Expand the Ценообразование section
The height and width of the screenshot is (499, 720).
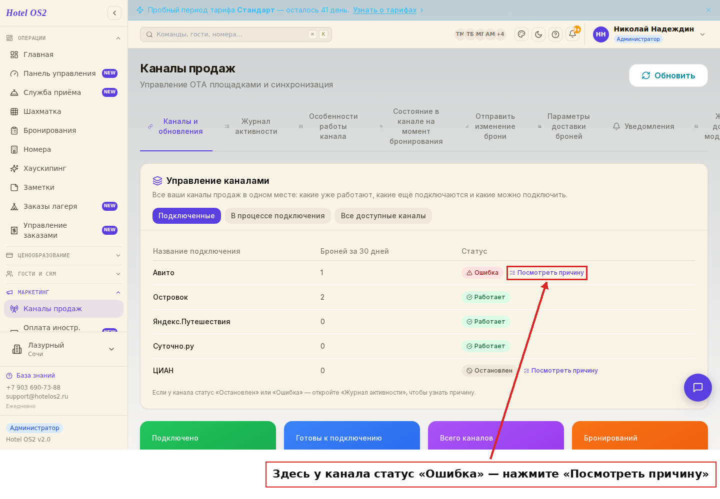coord(63,255)
